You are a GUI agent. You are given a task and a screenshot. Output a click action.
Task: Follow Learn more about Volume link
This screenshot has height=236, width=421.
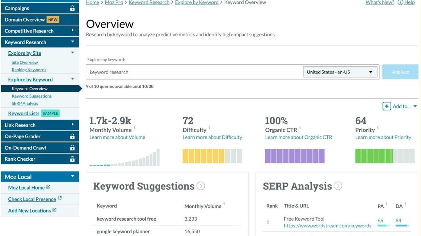[x=117, y=137]
